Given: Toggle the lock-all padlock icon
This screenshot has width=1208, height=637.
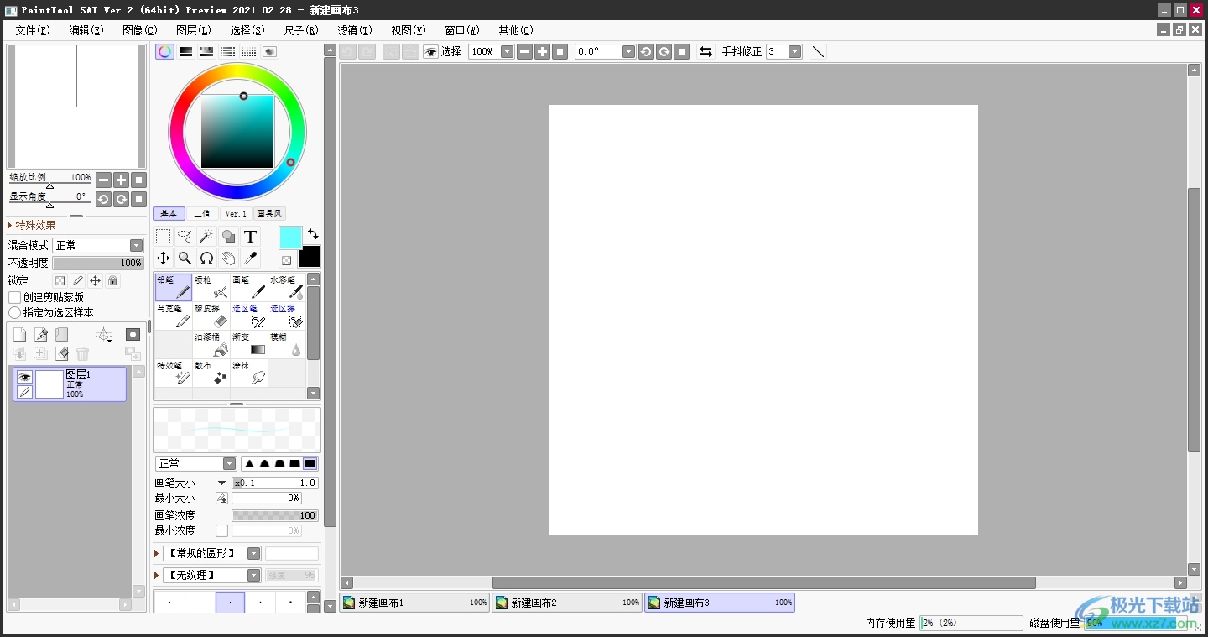Looking at the screenshot, I should pyautogui.click(x=112, y=280).
